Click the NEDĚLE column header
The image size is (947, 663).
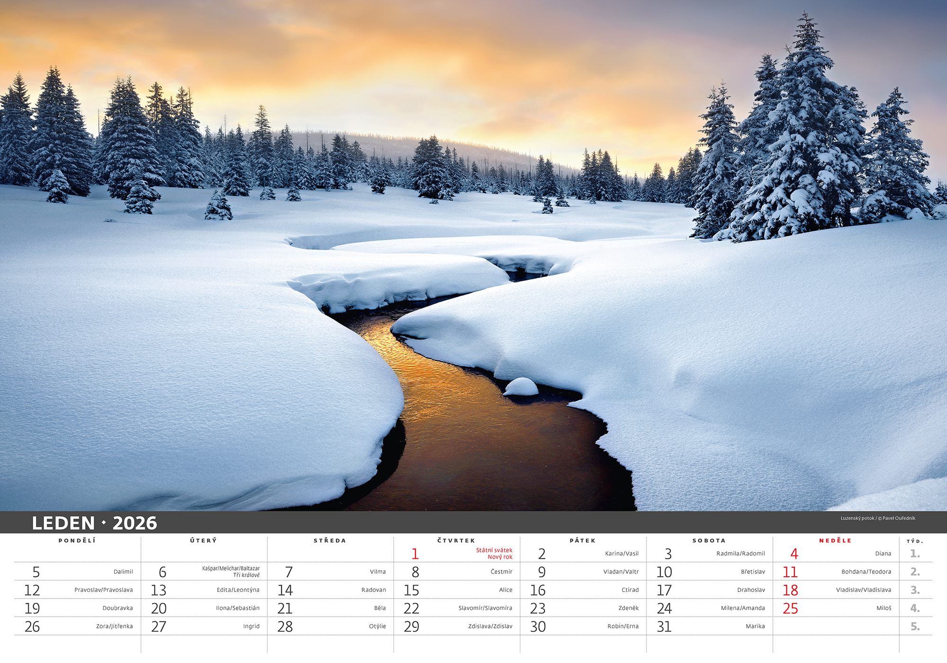(835, 540)
